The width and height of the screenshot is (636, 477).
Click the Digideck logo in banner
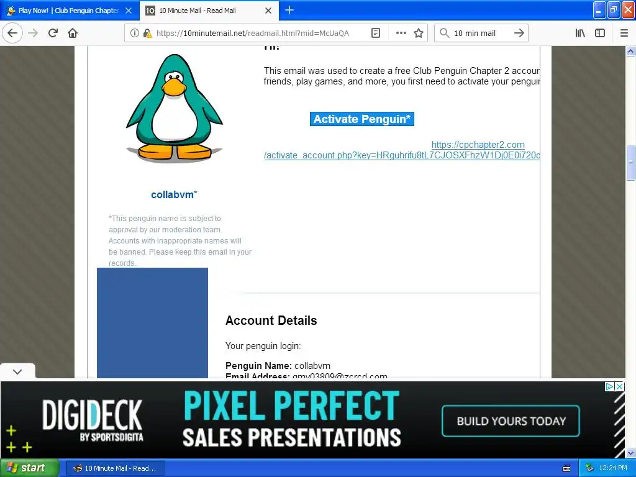click(93, 420)
